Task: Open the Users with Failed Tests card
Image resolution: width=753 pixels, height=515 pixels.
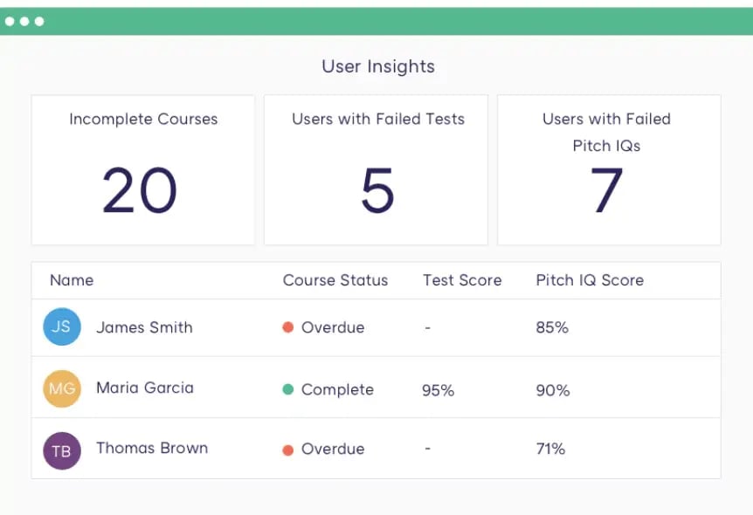Action: click(x=376, y=170)
